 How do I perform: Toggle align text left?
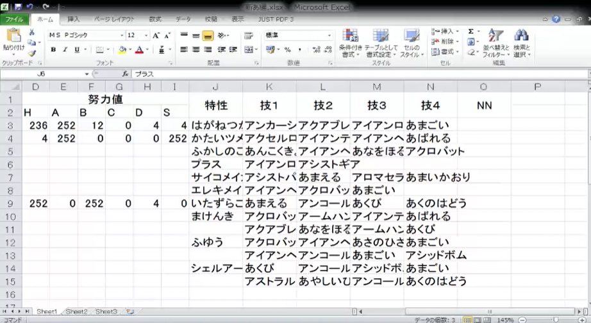click(x=184, y=49)
